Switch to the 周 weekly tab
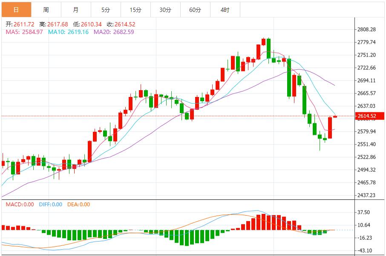Image resolution: width=386 pixels, height=256 pixels. (x=46, y=10)
